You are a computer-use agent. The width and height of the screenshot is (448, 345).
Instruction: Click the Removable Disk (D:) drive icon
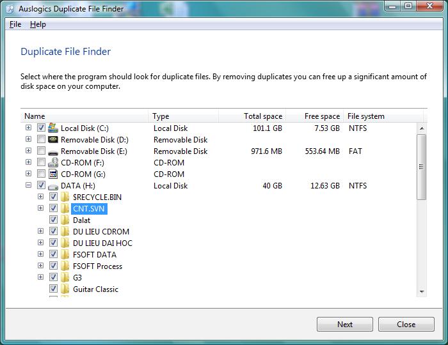(x=53, y=140)
